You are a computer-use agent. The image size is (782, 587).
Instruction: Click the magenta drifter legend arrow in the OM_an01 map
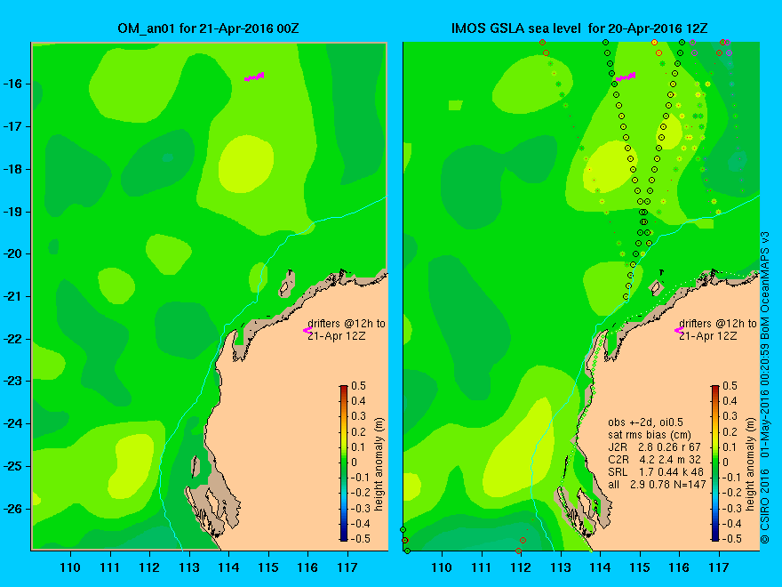coord(307,330)
